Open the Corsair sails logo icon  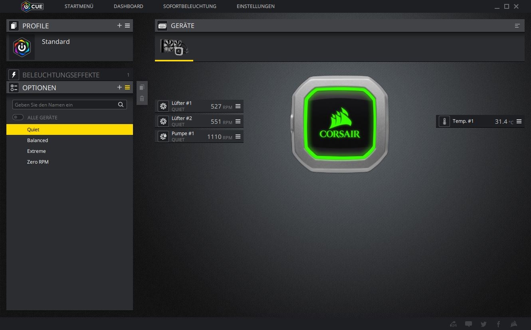[514, 324]
